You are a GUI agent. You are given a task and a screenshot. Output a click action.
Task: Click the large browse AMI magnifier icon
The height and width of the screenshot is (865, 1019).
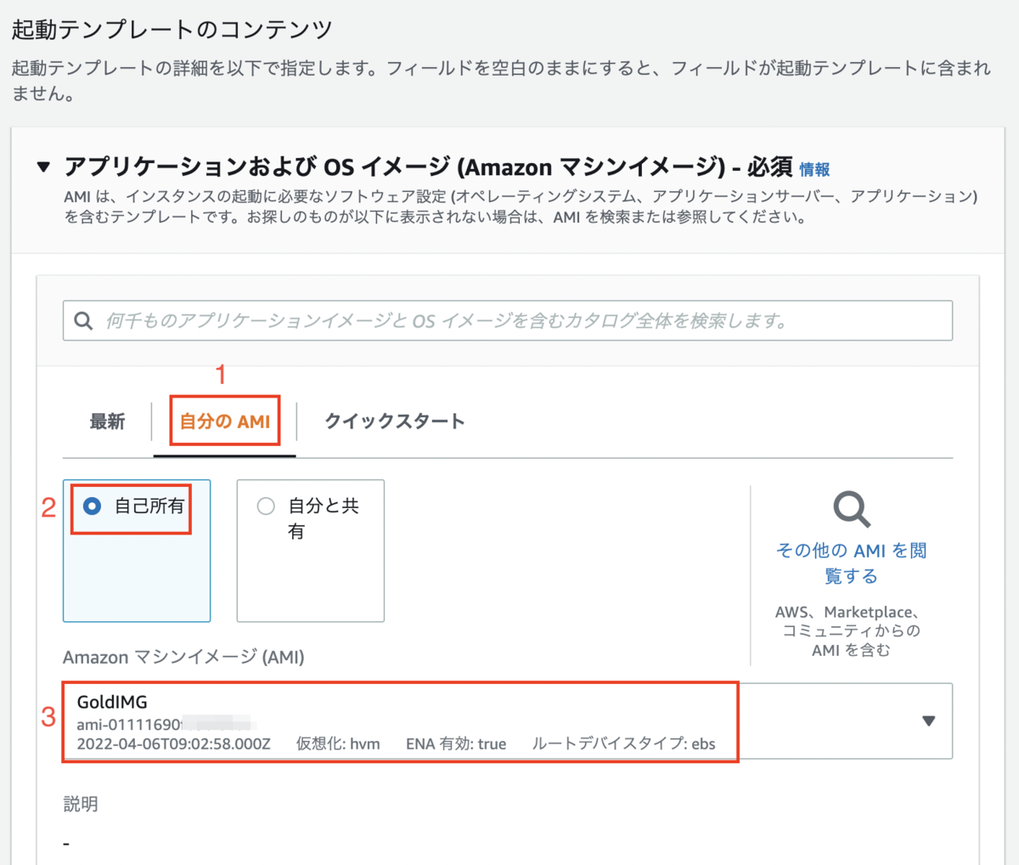(x=851, y=510)
